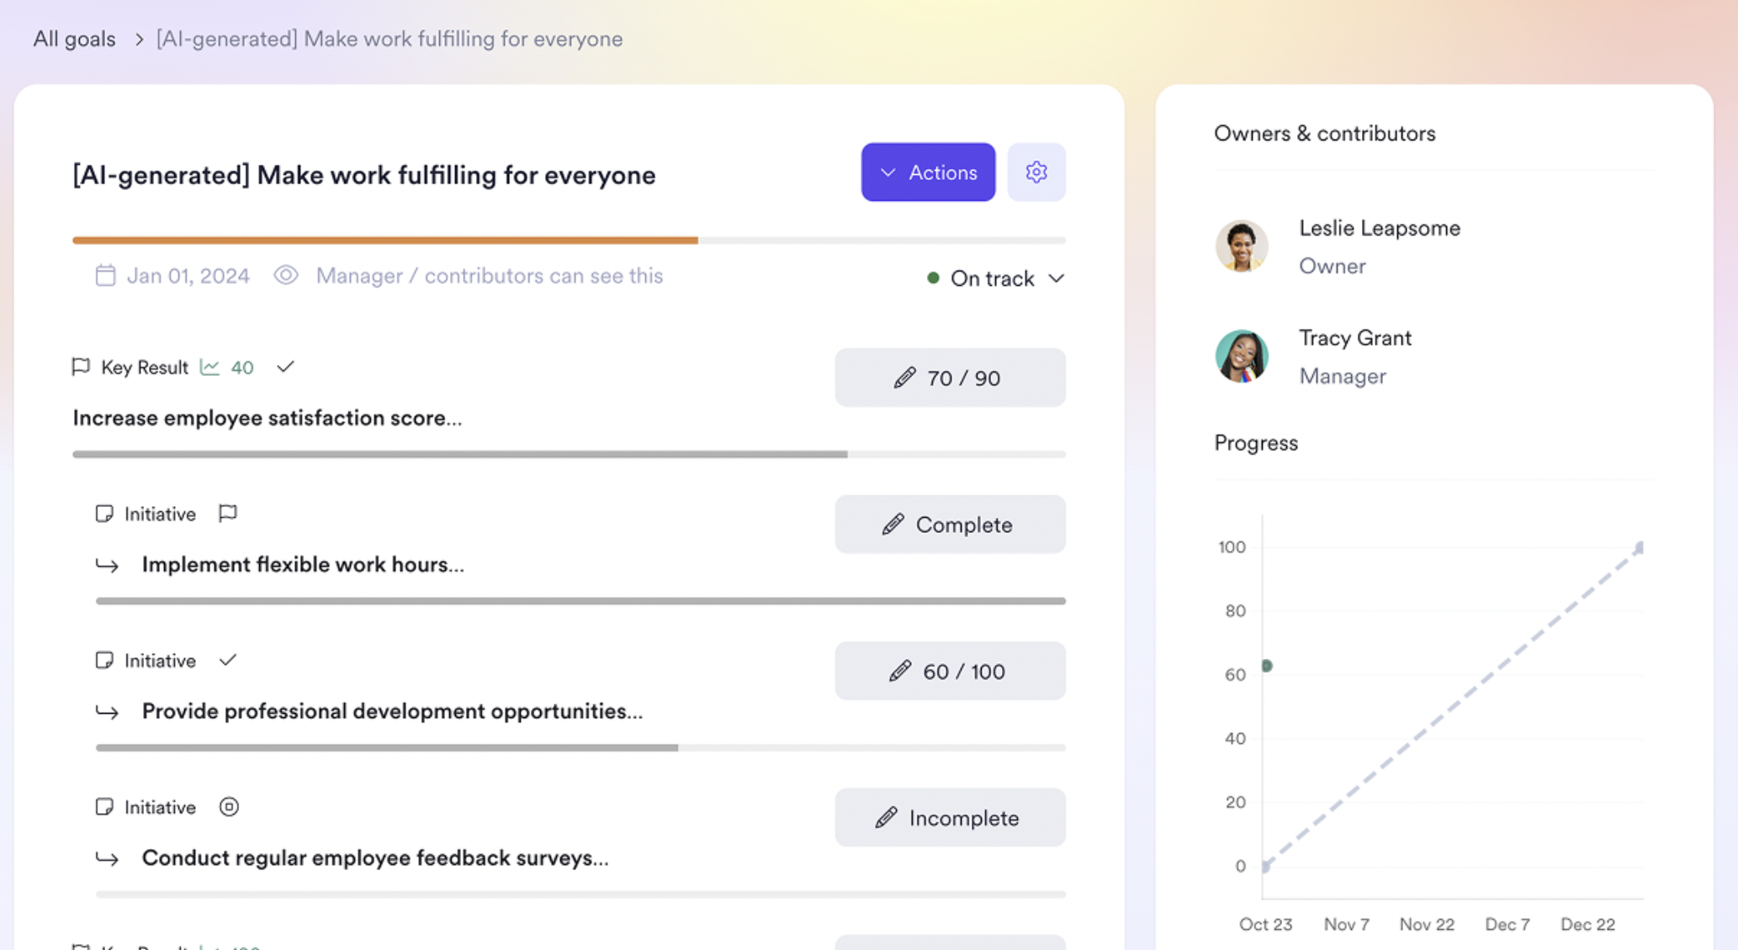Click the target icon next to third Initiative
The height and width of the screenshot is (950, 1738).
pyautogui.click(x=228, y=806)
